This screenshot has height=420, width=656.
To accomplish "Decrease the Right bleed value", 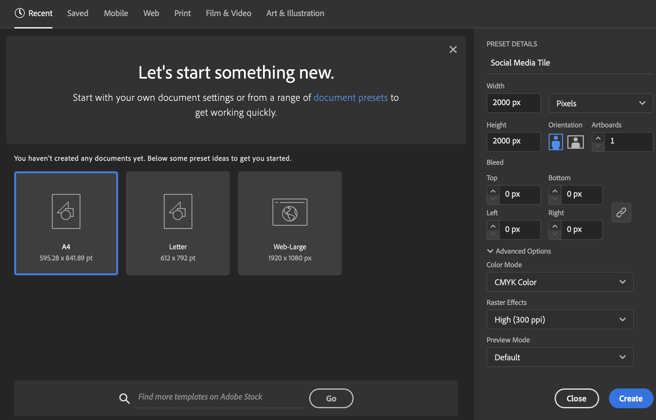I will click(555, 234).
